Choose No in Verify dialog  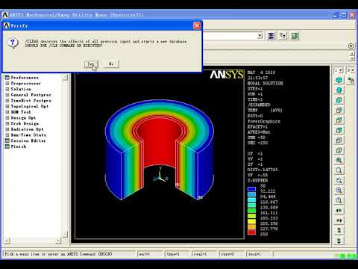(111, 64)
